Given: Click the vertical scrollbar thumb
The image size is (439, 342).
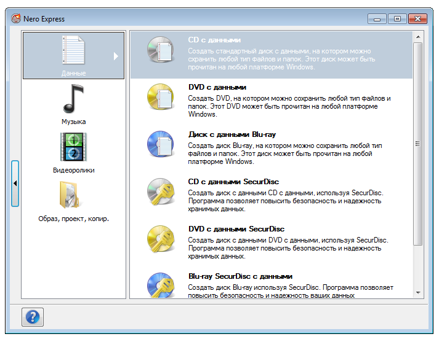Looking at the screenshot, I should coord(418,144).
